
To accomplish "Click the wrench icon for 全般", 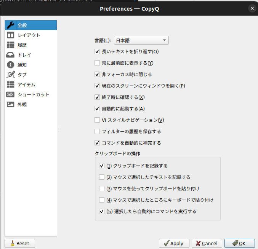I will click(11, 25).
